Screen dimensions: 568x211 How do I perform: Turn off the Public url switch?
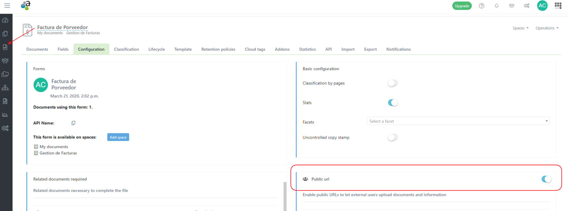546,179
